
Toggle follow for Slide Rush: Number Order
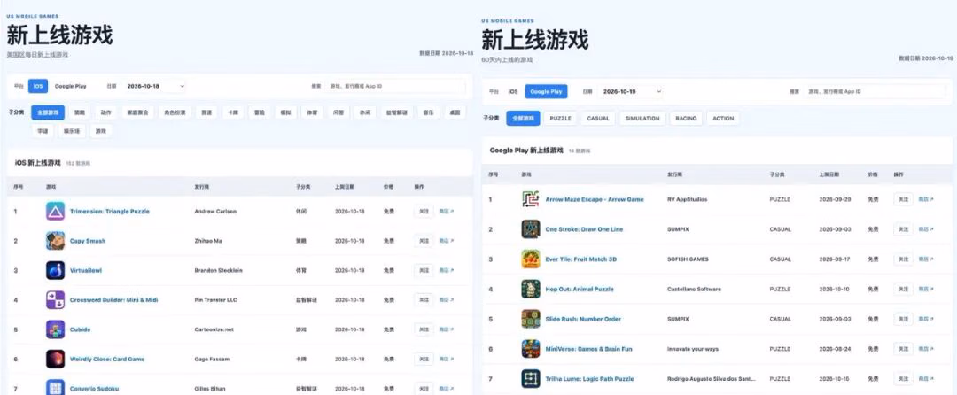pos(903,319)
